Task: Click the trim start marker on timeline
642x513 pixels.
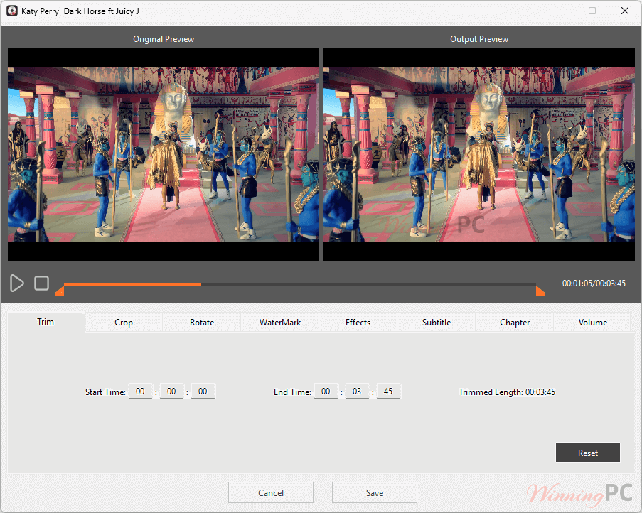Action: [60, 291]
